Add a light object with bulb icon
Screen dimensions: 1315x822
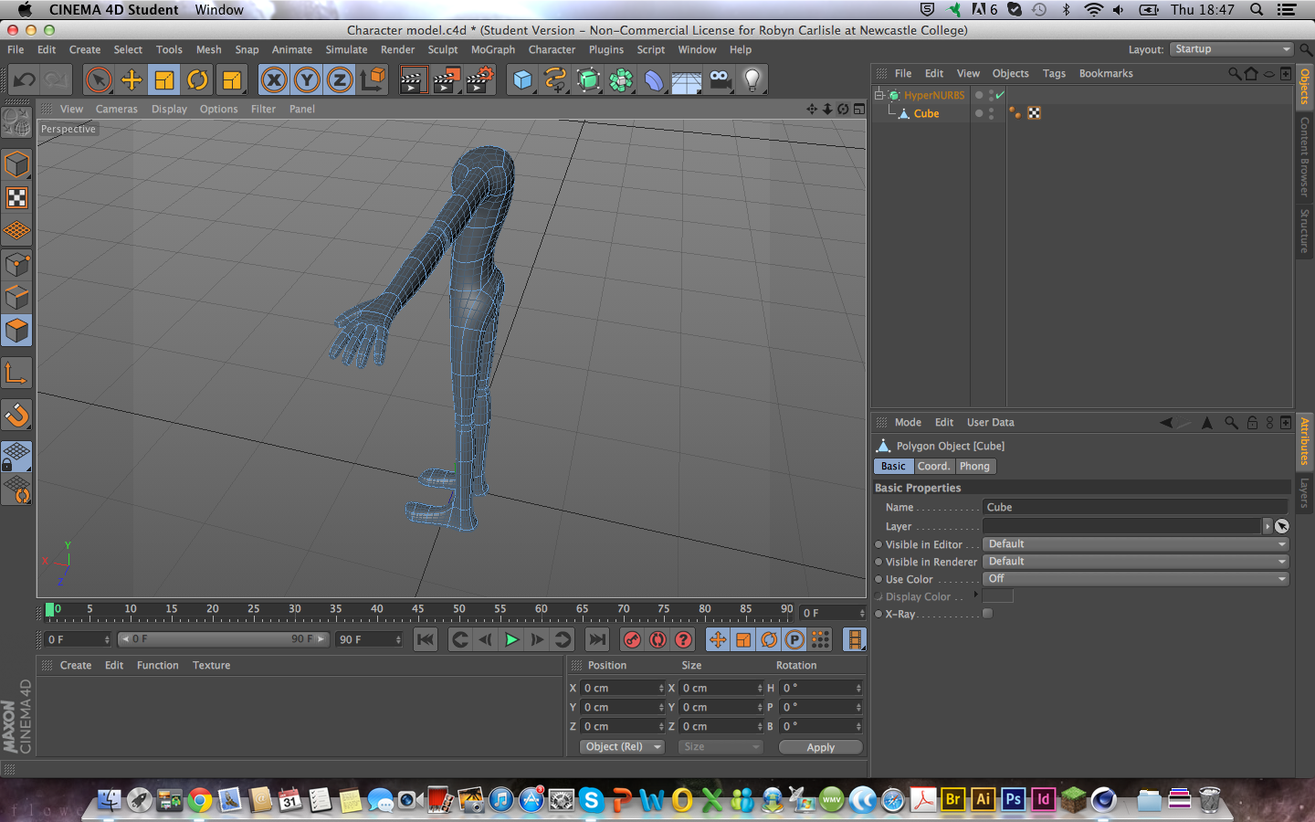click(752, 80)
